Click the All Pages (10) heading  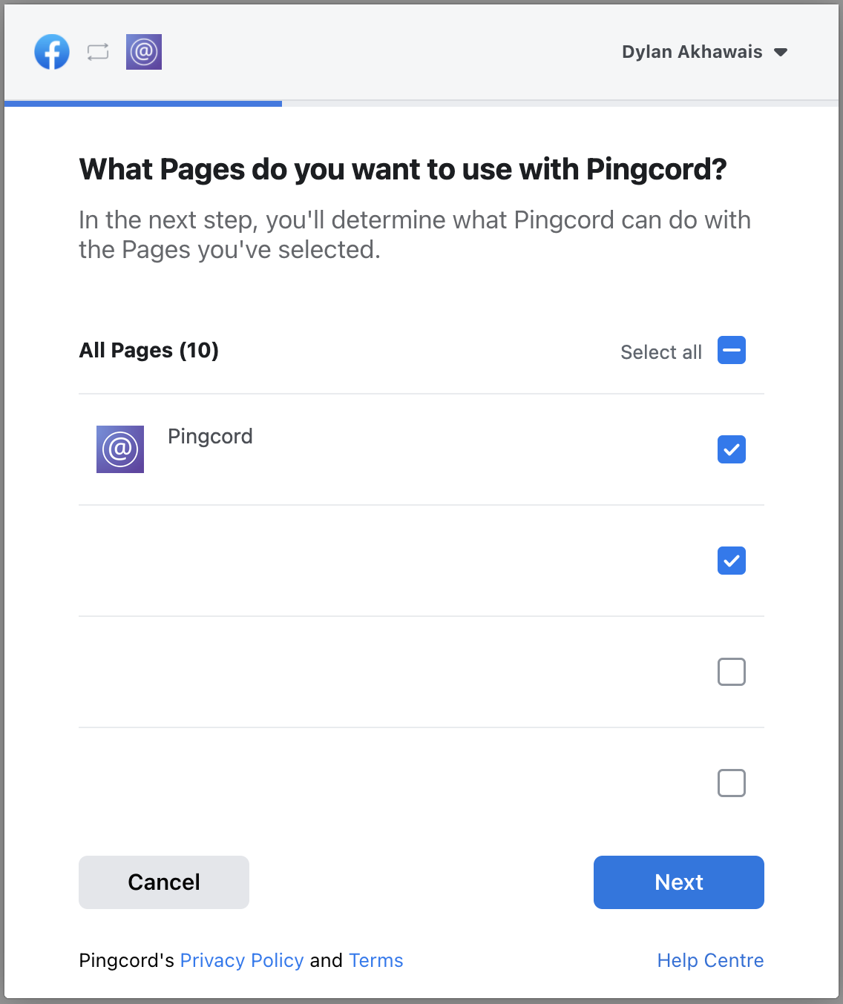click(149, 350)
